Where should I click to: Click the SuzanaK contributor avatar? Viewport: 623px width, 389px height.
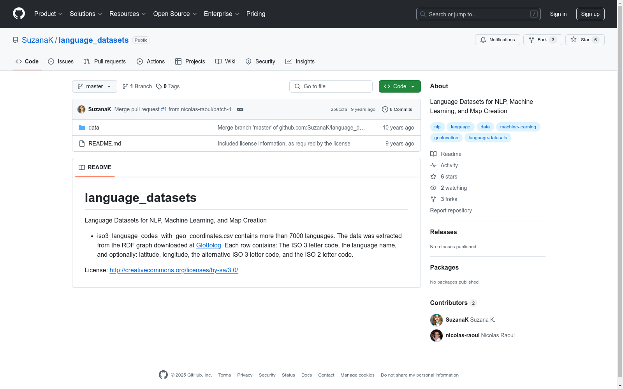[x=436, y=320]
